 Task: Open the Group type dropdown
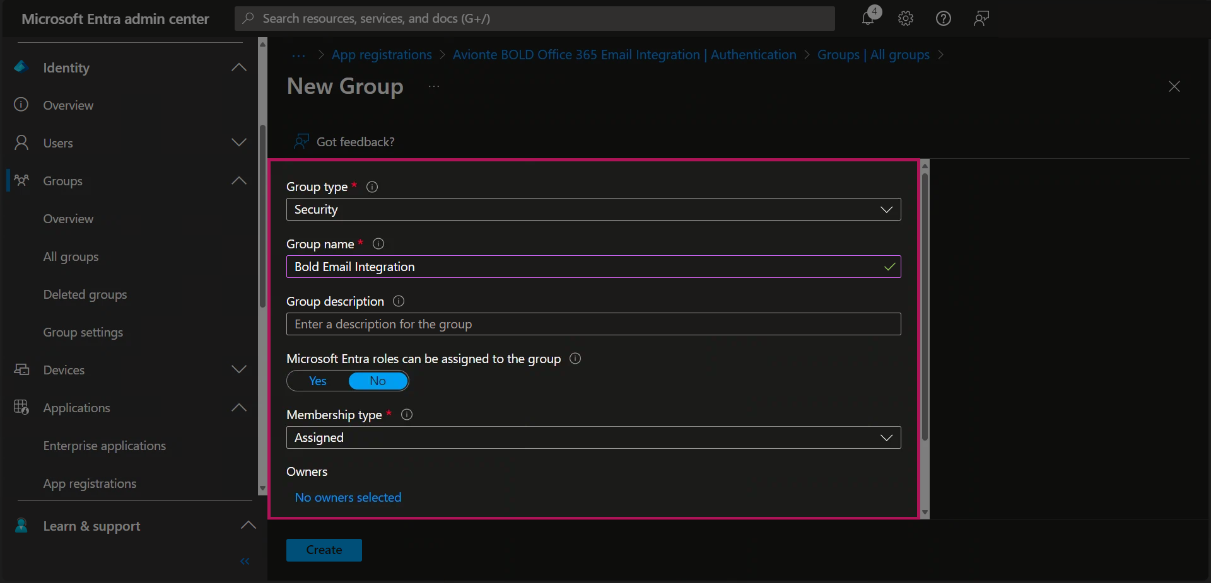(x=593, y=209)
